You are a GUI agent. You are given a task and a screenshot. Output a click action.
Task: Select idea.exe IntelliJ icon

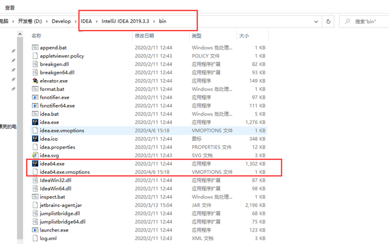pos(35,122)
